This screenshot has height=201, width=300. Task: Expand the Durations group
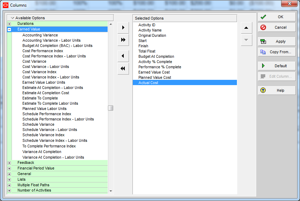point(9,24)
